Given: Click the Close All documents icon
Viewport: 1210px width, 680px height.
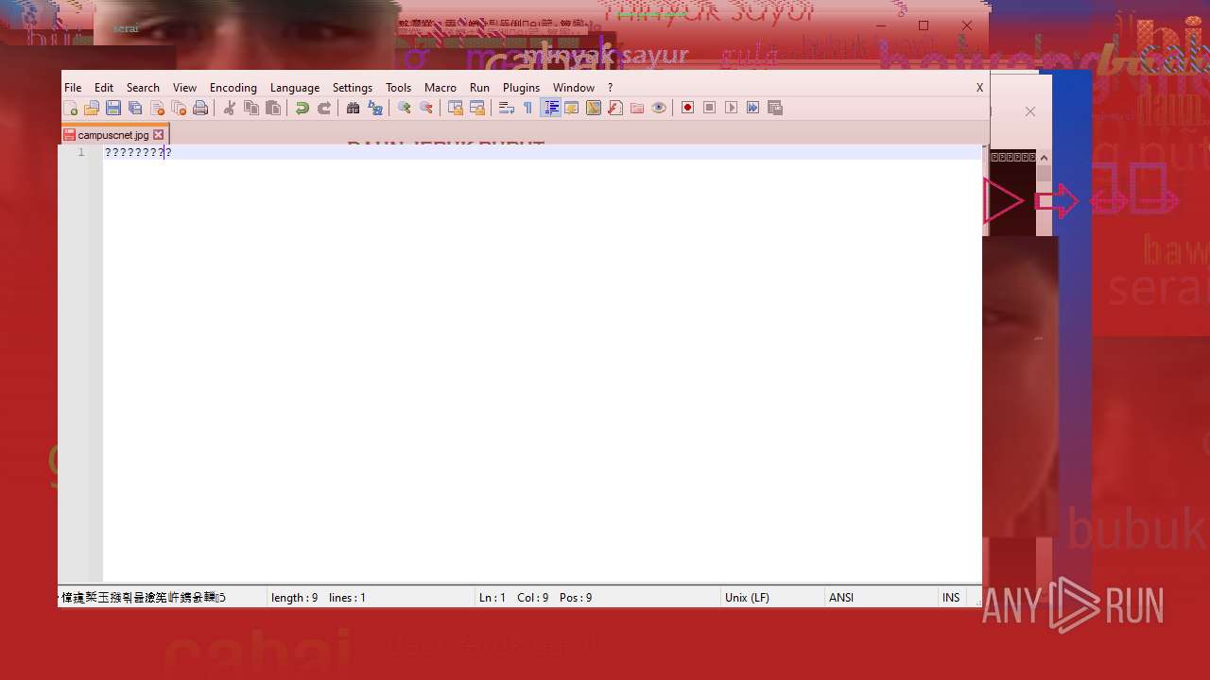Looking at the screenshot, I should coord(179,108).
